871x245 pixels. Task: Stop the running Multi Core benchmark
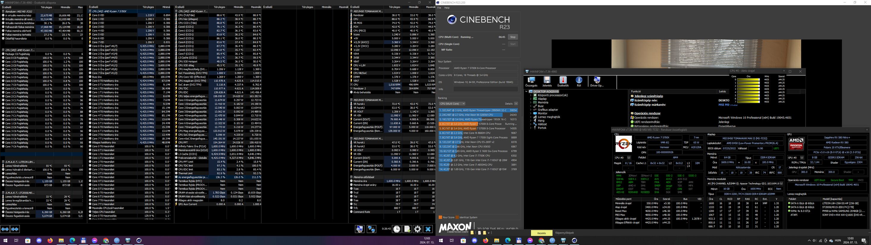(x=513, y=37)
